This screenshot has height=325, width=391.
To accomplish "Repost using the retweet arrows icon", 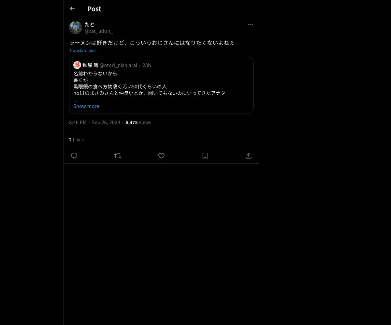I will [x=118, y=156].
